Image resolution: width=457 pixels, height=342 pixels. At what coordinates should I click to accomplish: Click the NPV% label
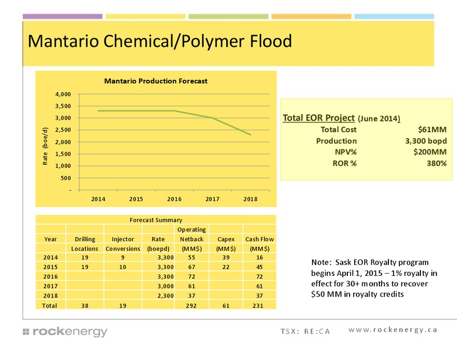(x=346, y=152)
